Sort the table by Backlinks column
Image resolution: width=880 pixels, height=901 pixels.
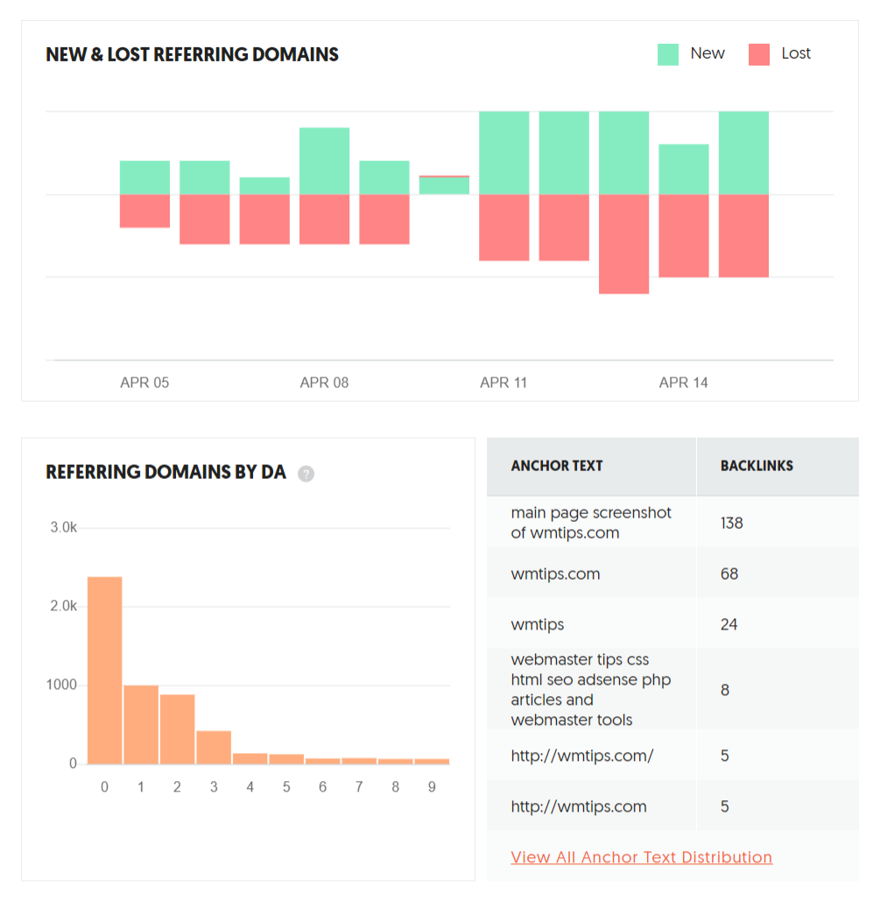757,466
